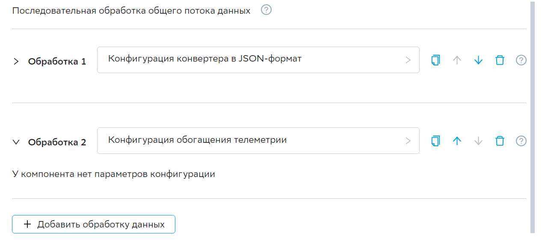This screenshot has height=242, width=545.
Task: Open the telemetry enrichment configuration dropdown
Action: [258, 141]
